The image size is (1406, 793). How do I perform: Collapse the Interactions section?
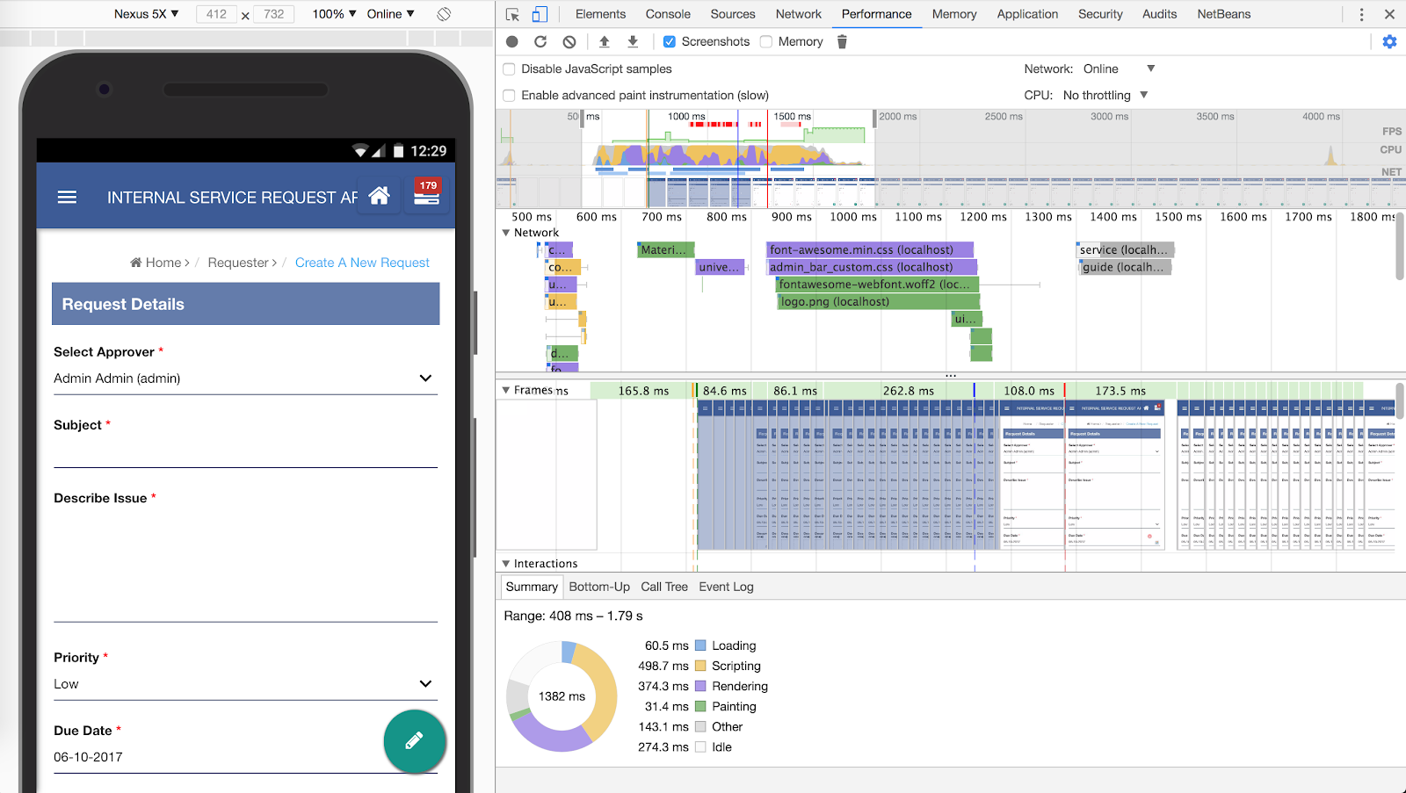point(506,564)
